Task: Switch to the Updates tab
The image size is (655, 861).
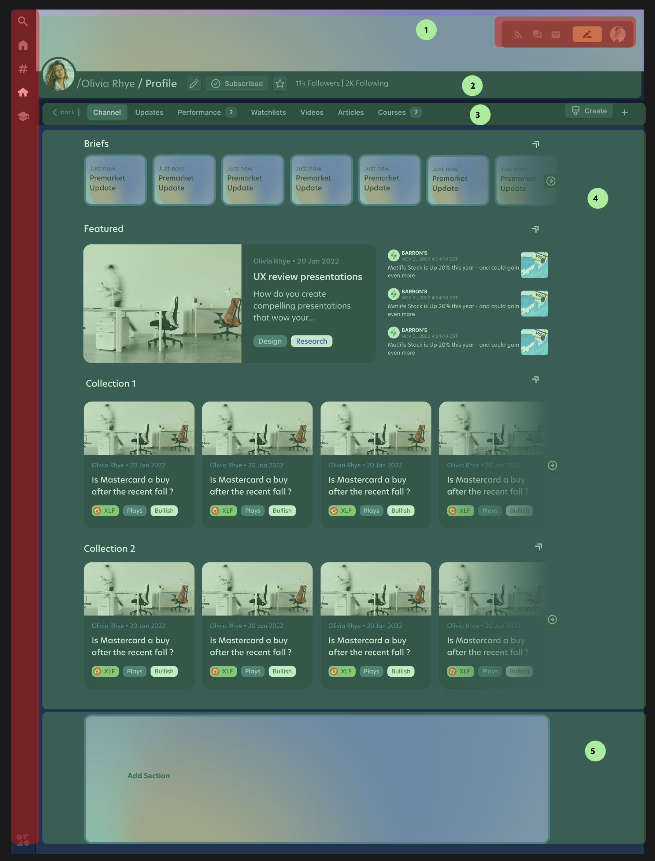Action: click(149, 112)
